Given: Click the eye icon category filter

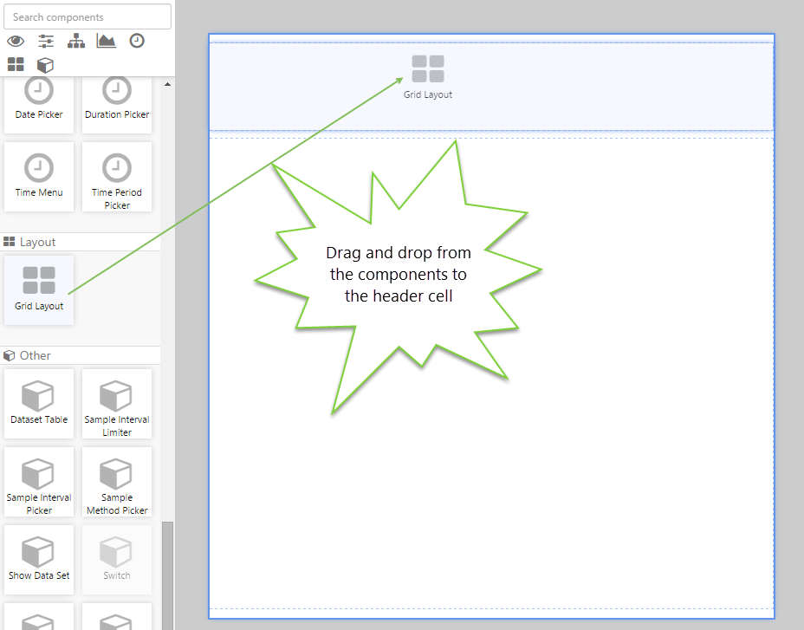Looking at the screenshot, I should [15, 41].
